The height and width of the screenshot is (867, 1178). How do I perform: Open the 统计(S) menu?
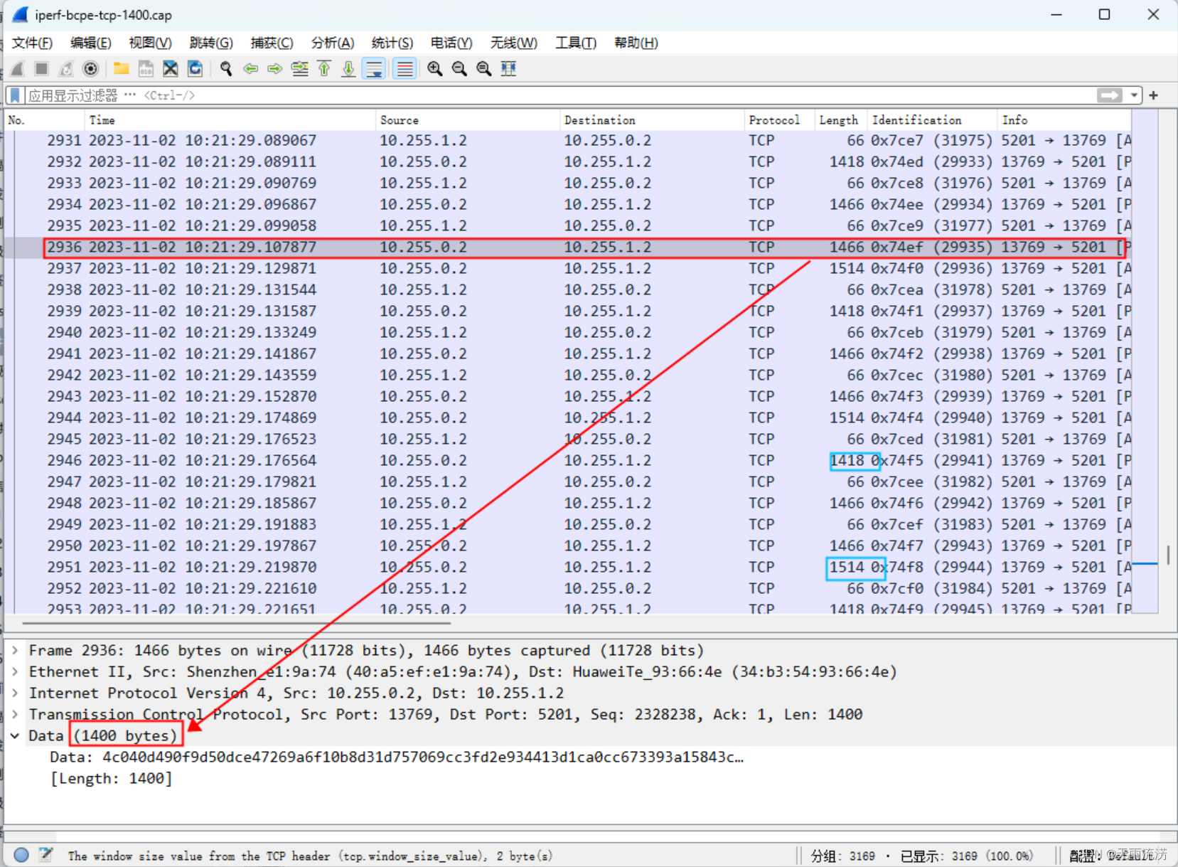tap(392, 43)
